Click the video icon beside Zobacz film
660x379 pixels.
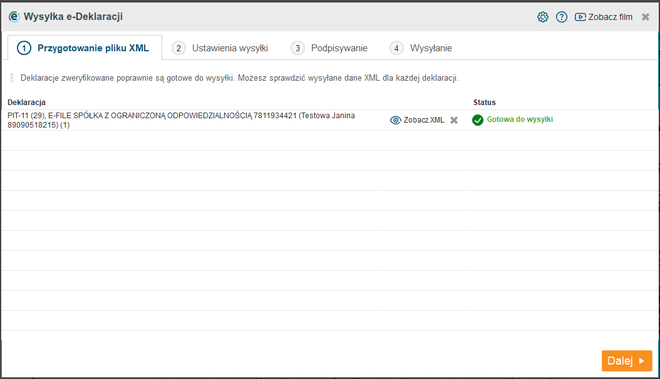pos(580,17)
